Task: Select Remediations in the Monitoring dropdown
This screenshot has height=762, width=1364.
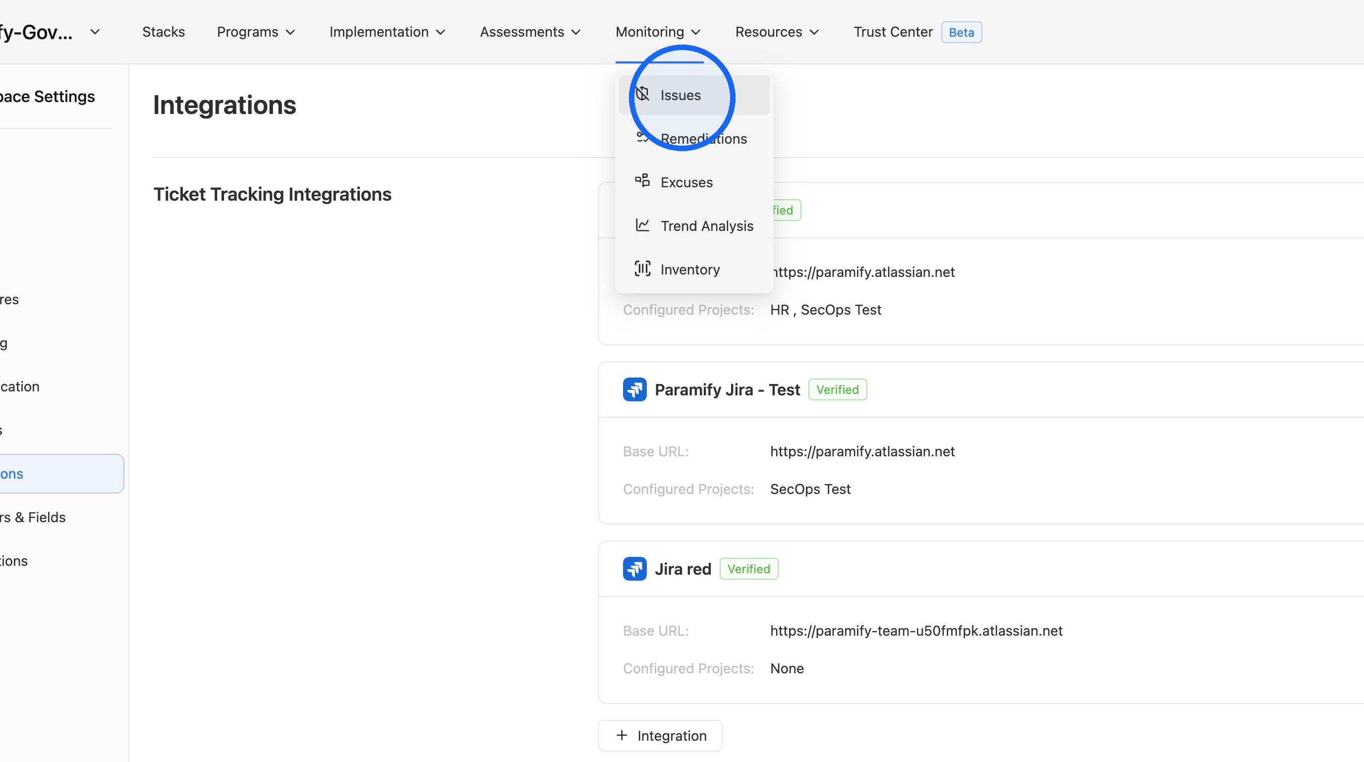Action: (x=694, y=139)
